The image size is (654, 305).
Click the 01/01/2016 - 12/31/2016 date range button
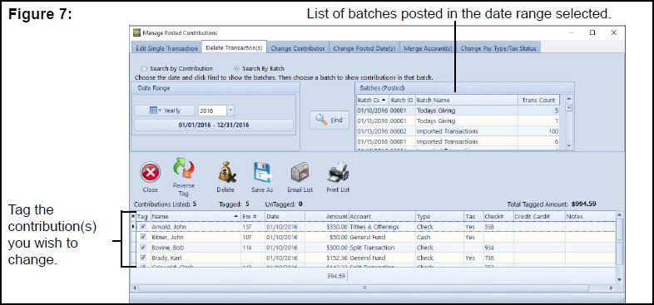point(214,125)
